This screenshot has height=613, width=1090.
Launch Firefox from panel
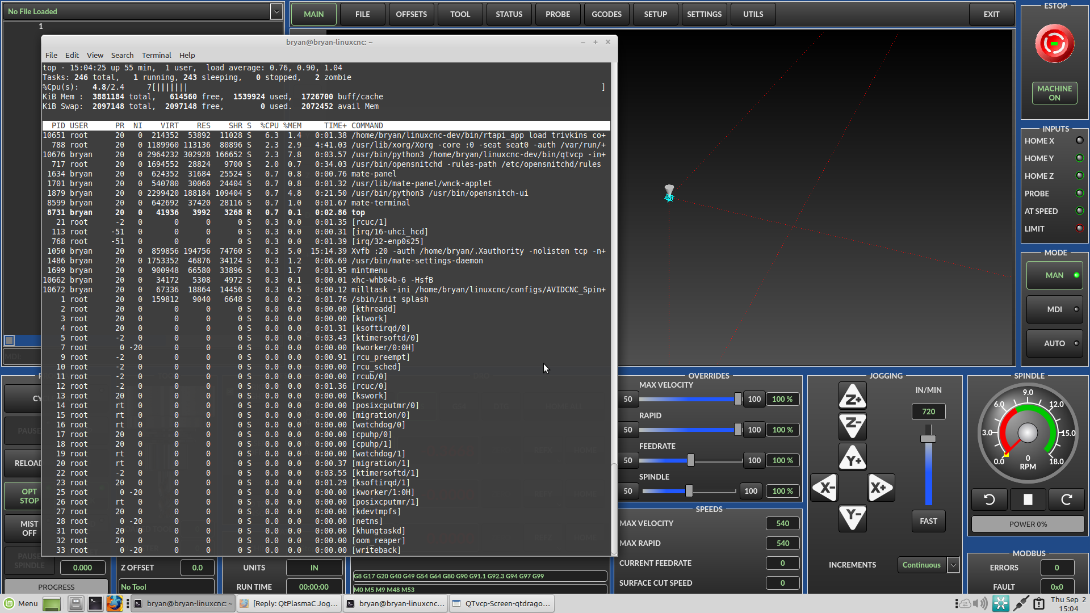pos(114,604)
